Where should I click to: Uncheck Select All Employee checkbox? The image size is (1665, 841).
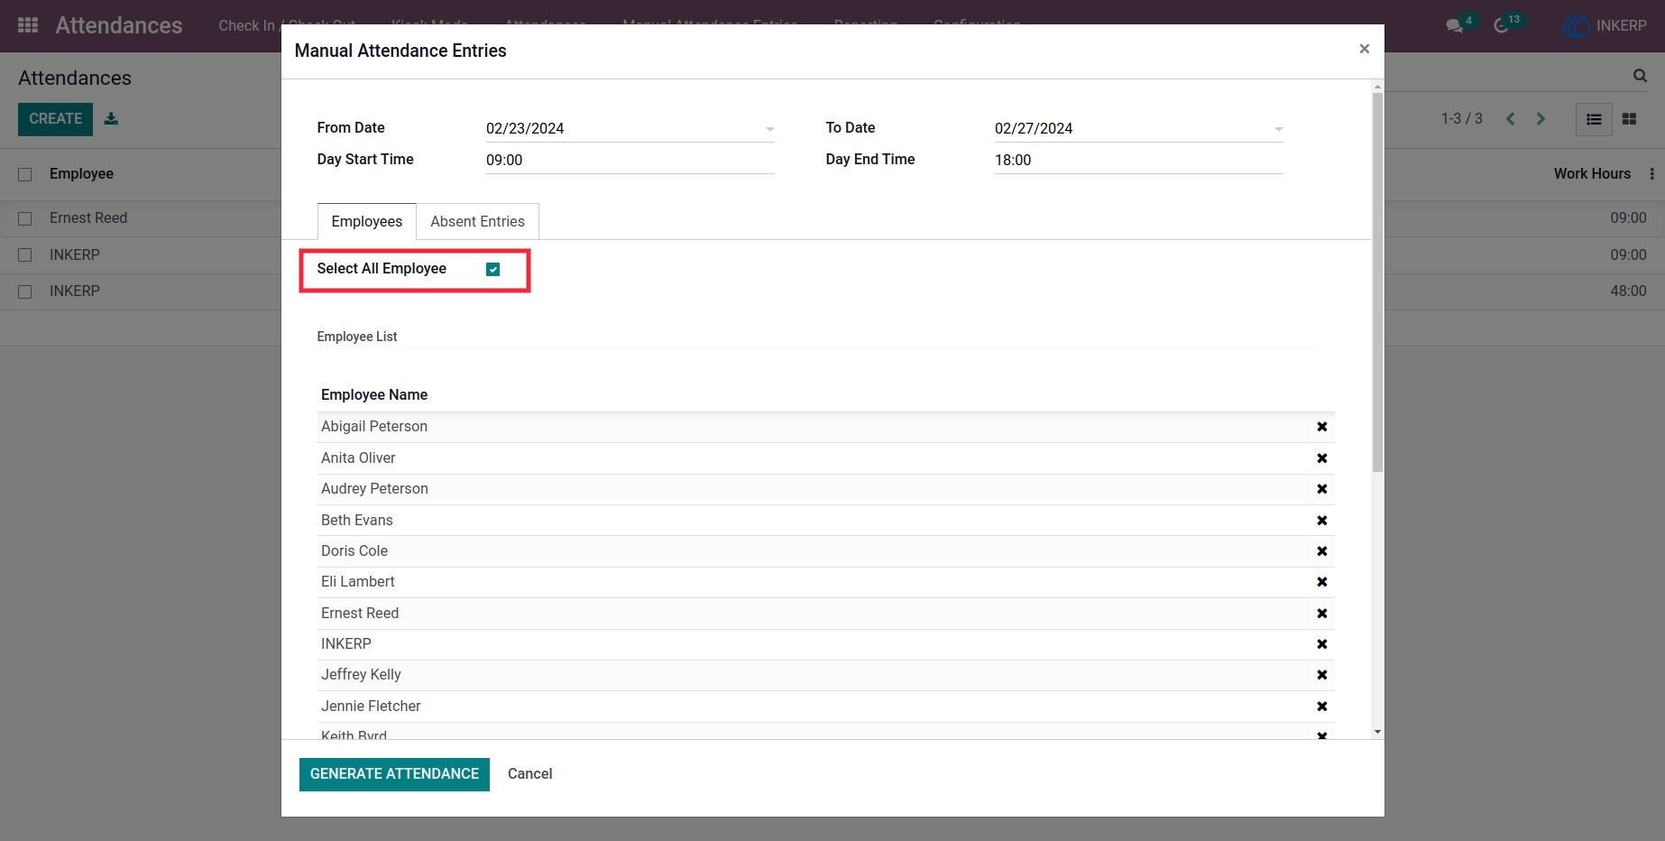point(492,269)
